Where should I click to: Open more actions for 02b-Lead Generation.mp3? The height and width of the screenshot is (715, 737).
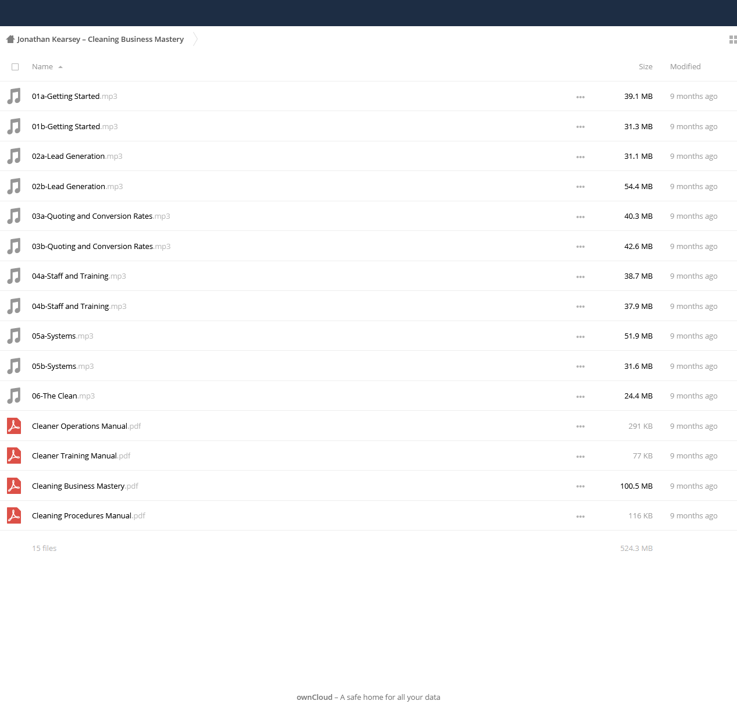point(581,187)
